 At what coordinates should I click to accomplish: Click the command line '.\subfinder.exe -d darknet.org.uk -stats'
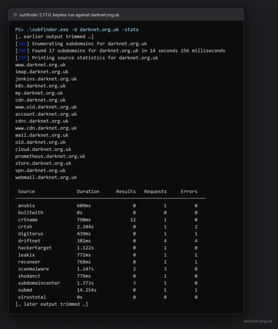[x=83, y=30]
